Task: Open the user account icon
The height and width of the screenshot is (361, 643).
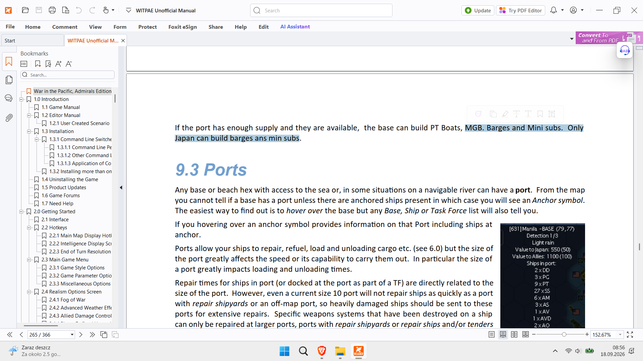Action: pyautogui.click(x=573, y=10)
